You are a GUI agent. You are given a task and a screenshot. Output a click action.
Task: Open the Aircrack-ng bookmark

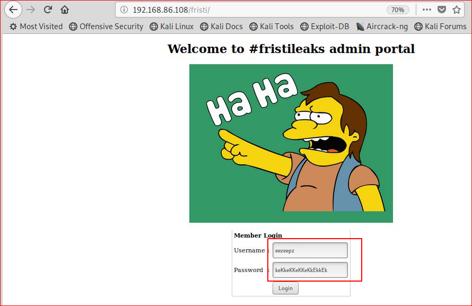(x=382, y=27)
